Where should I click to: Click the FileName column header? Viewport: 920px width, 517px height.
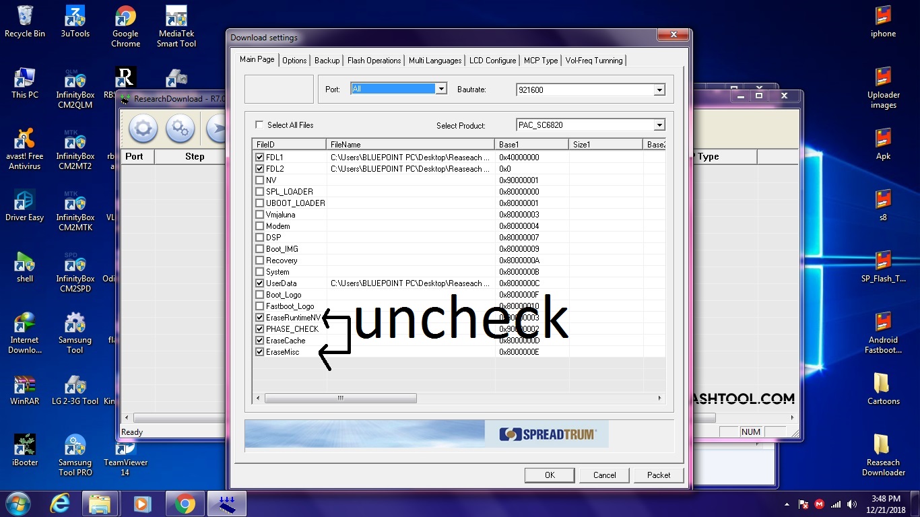410,144
